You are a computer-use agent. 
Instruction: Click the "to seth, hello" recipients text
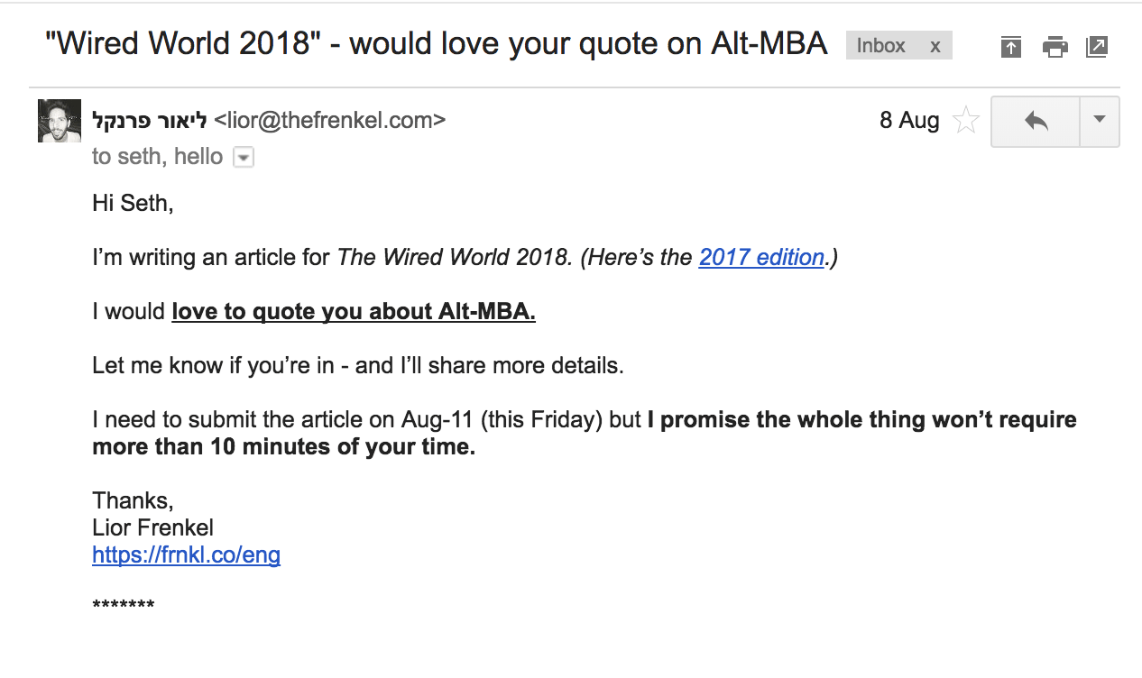pos(157,157)
